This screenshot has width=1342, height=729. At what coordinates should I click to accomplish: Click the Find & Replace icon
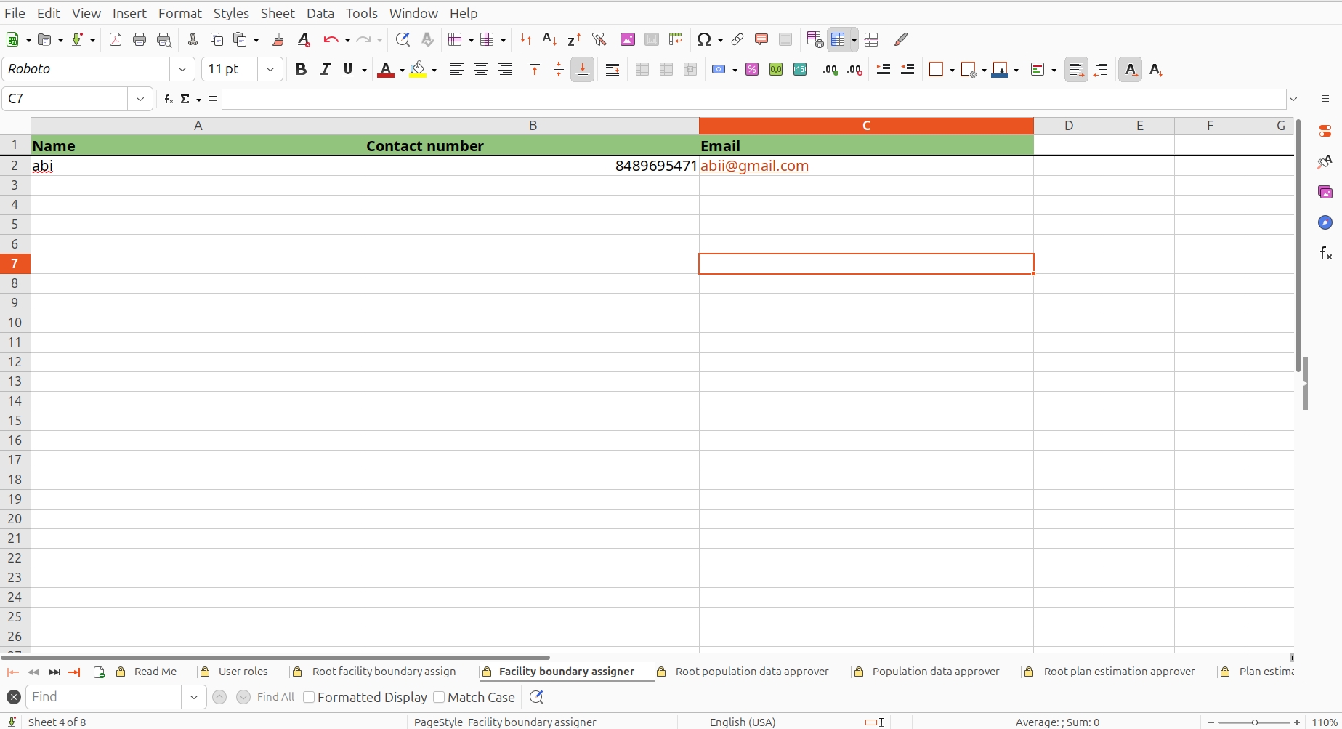[403, 40]
